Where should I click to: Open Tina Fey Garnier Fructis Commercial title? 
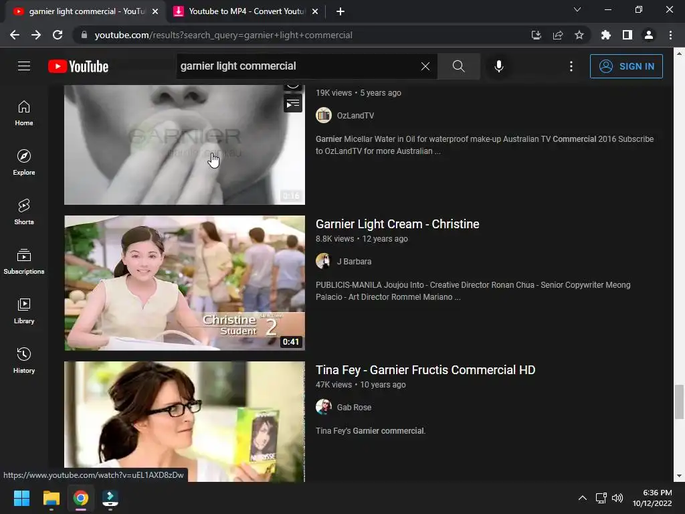coord(425,369)
